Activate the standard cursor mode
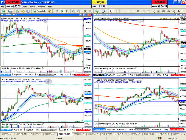Screen dimensions: 186x140 111,11
